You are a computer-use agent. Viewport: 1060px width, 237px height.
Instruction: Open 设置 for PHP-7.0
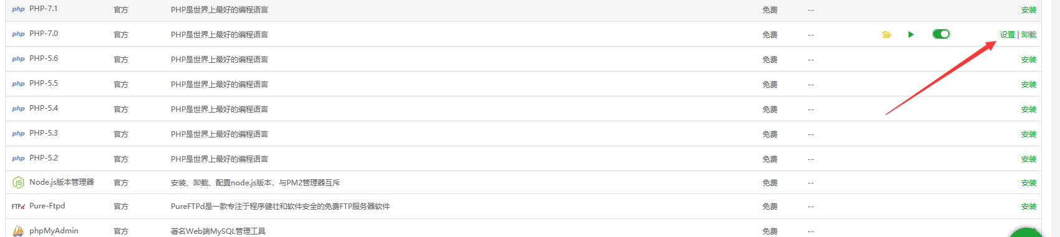click(x=1008, y=35)
